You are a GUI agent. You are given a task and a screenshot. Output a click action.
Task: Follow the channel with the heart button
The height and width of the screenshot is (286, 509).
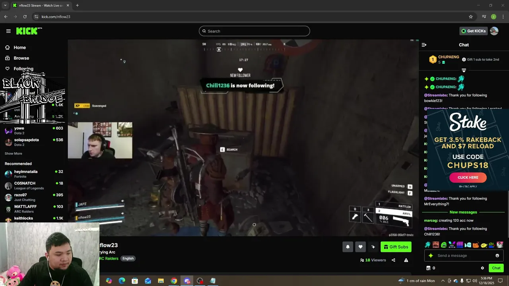[x=360, y=247]
